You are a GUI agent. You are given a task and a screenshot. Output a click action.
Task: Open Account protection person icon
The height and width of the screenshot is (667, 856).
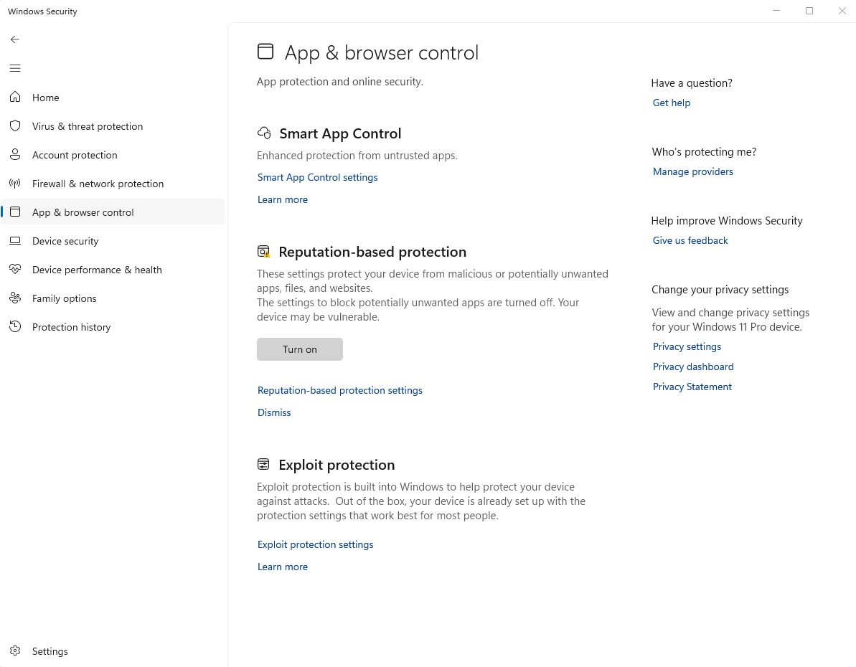pos(15,155)
